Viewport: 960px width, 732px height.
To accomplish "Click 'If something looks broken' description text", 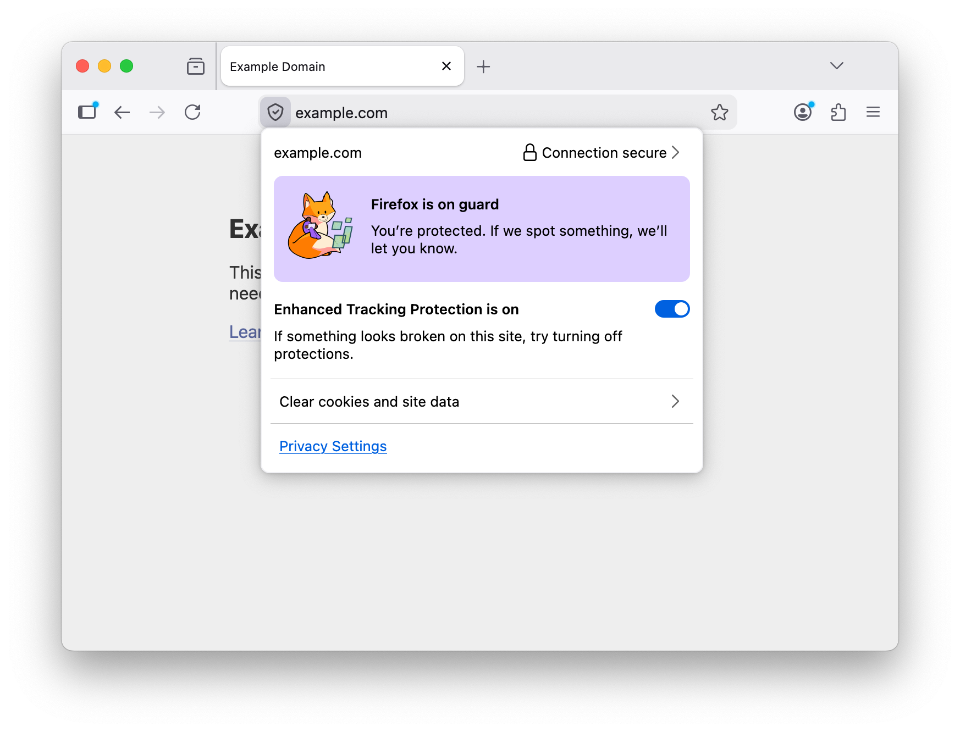I will pyautogui.click(x=448, y=345).
